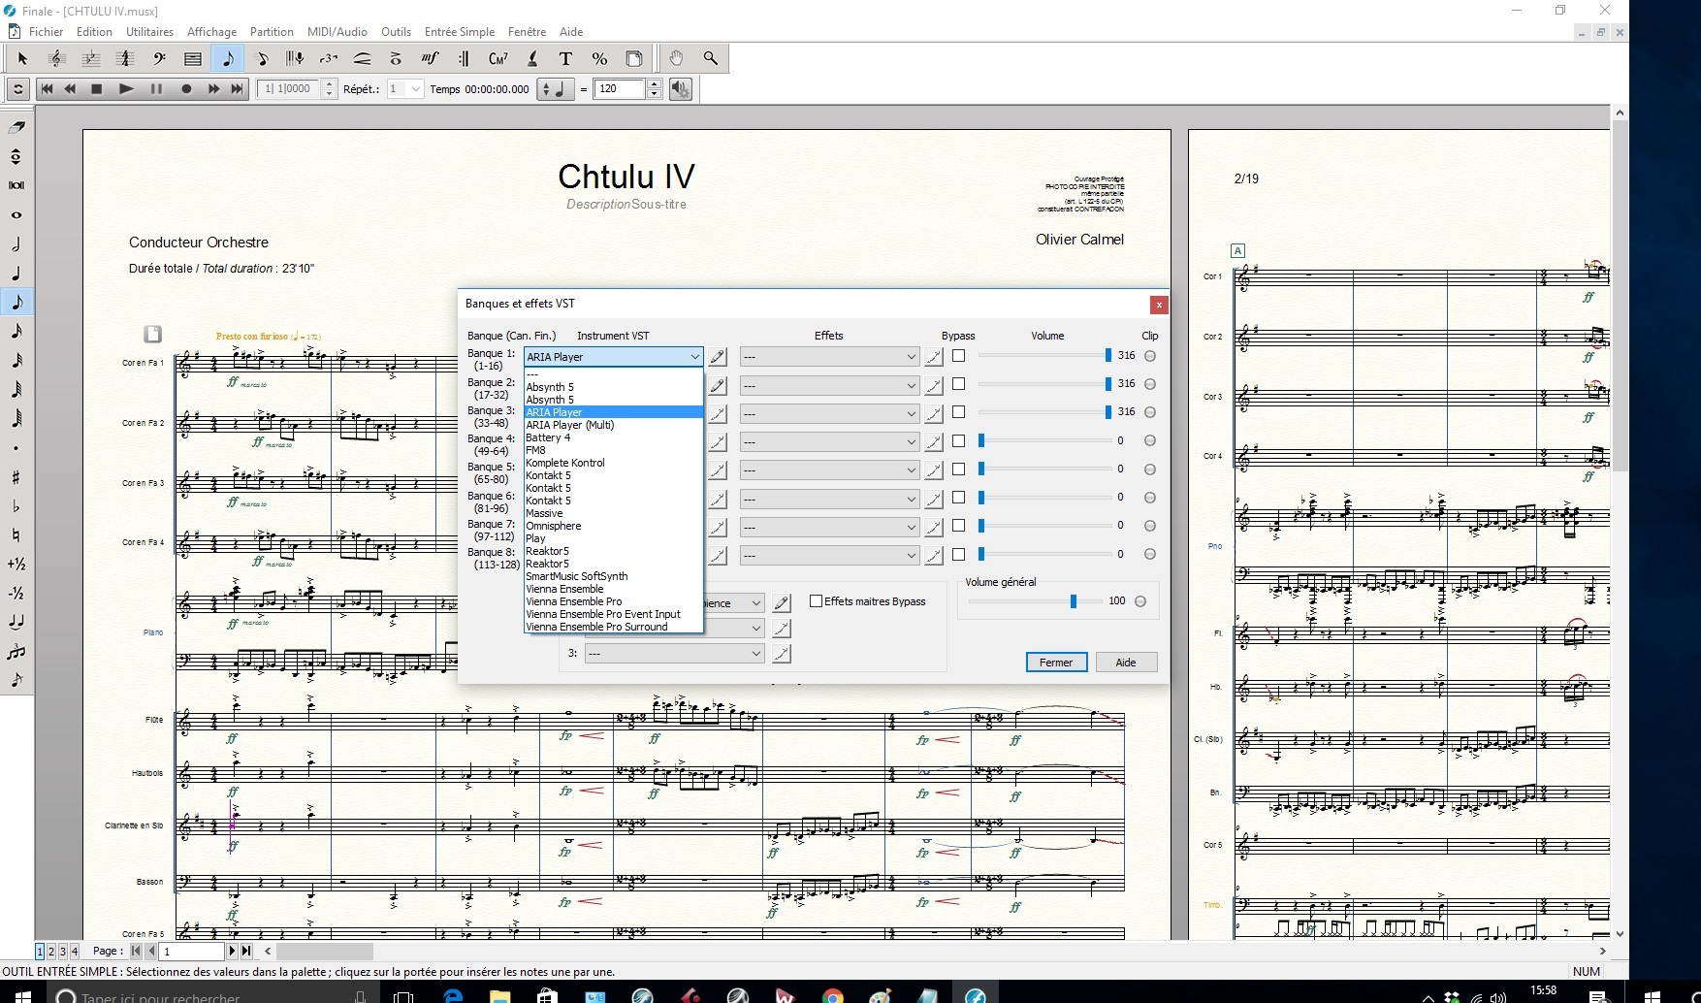Select the Lyrics quill tool
1701x1003 pixels.
click(x=532, y=58)
